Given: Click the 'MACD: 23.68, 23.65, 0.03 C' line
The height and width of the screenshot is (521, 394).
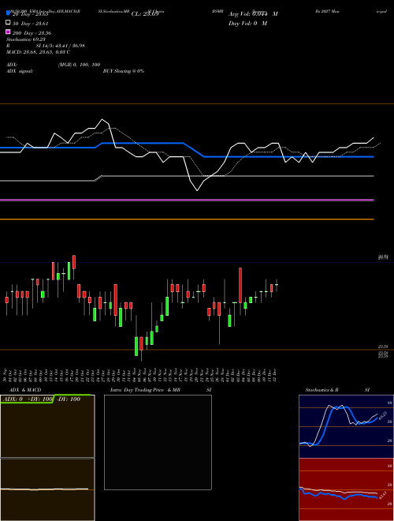Looking at the screenshot, I should [38, 52].
